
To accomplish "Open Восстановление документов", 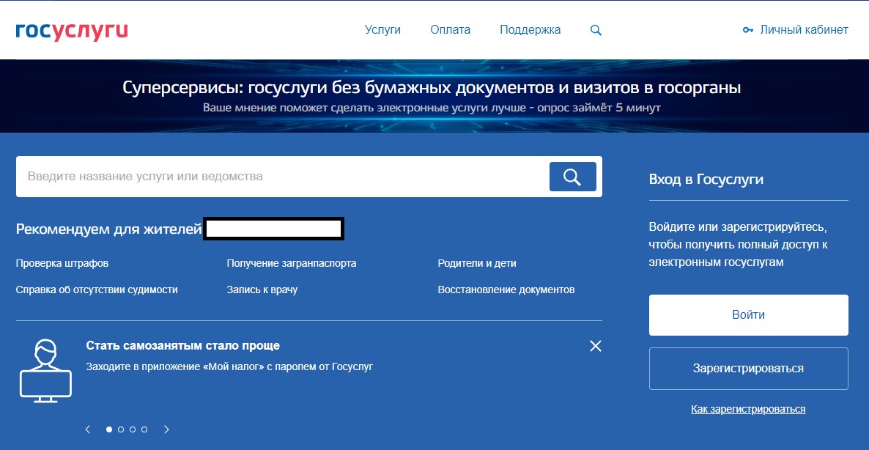I will tap(506, 289).
